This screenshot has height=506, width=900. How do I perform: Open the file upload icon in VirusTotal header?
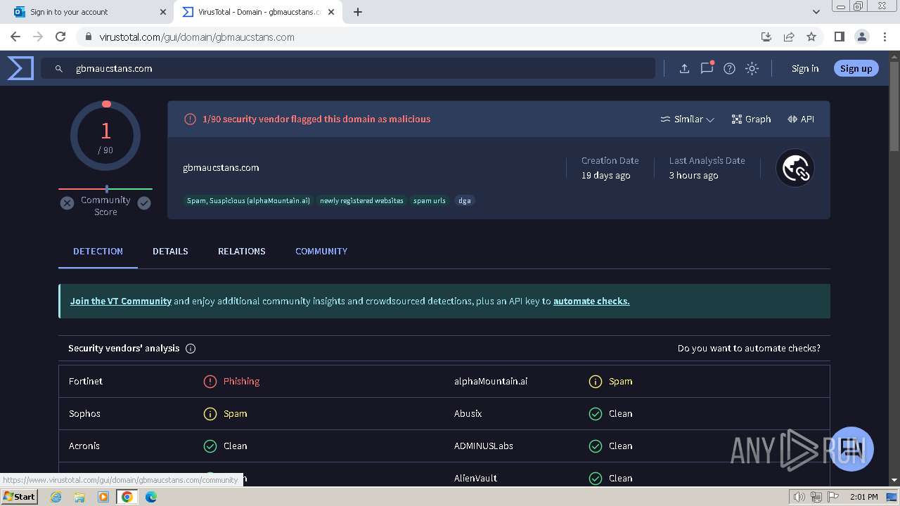[684, 68]
